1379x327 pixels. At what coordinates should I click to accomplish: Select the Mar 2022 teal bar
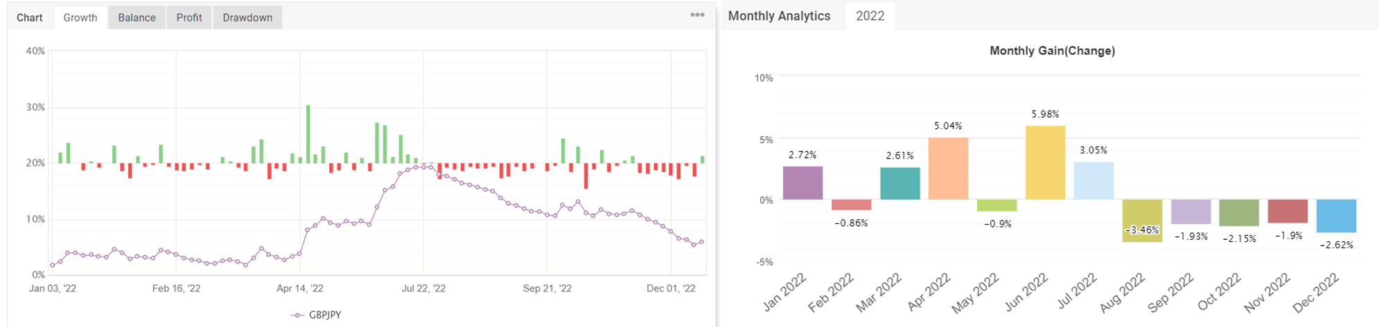pos(899,184)
